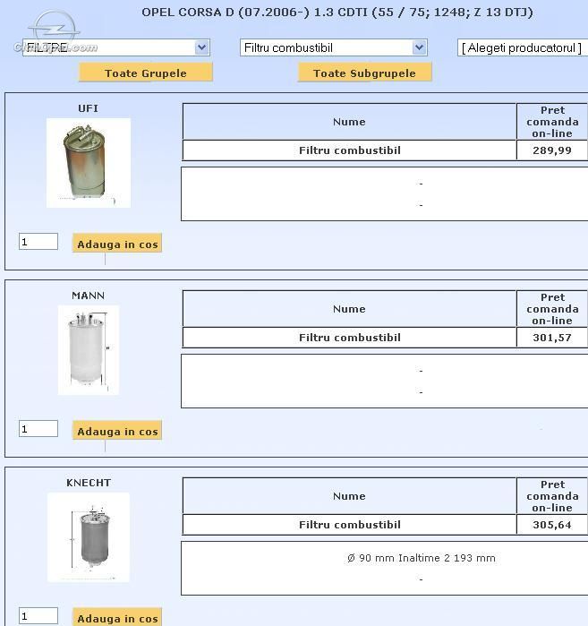Open the Filtru combustibil subgroup dropdown
Image resolution: width=588 pixels, height=626 pixels.
pyautogui.click(x=334, y=47)
